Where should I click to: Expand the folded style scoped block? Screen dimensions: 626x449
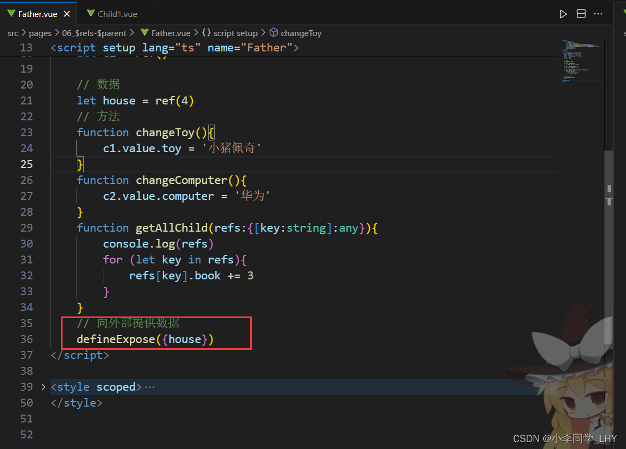[x=43, y=387]
